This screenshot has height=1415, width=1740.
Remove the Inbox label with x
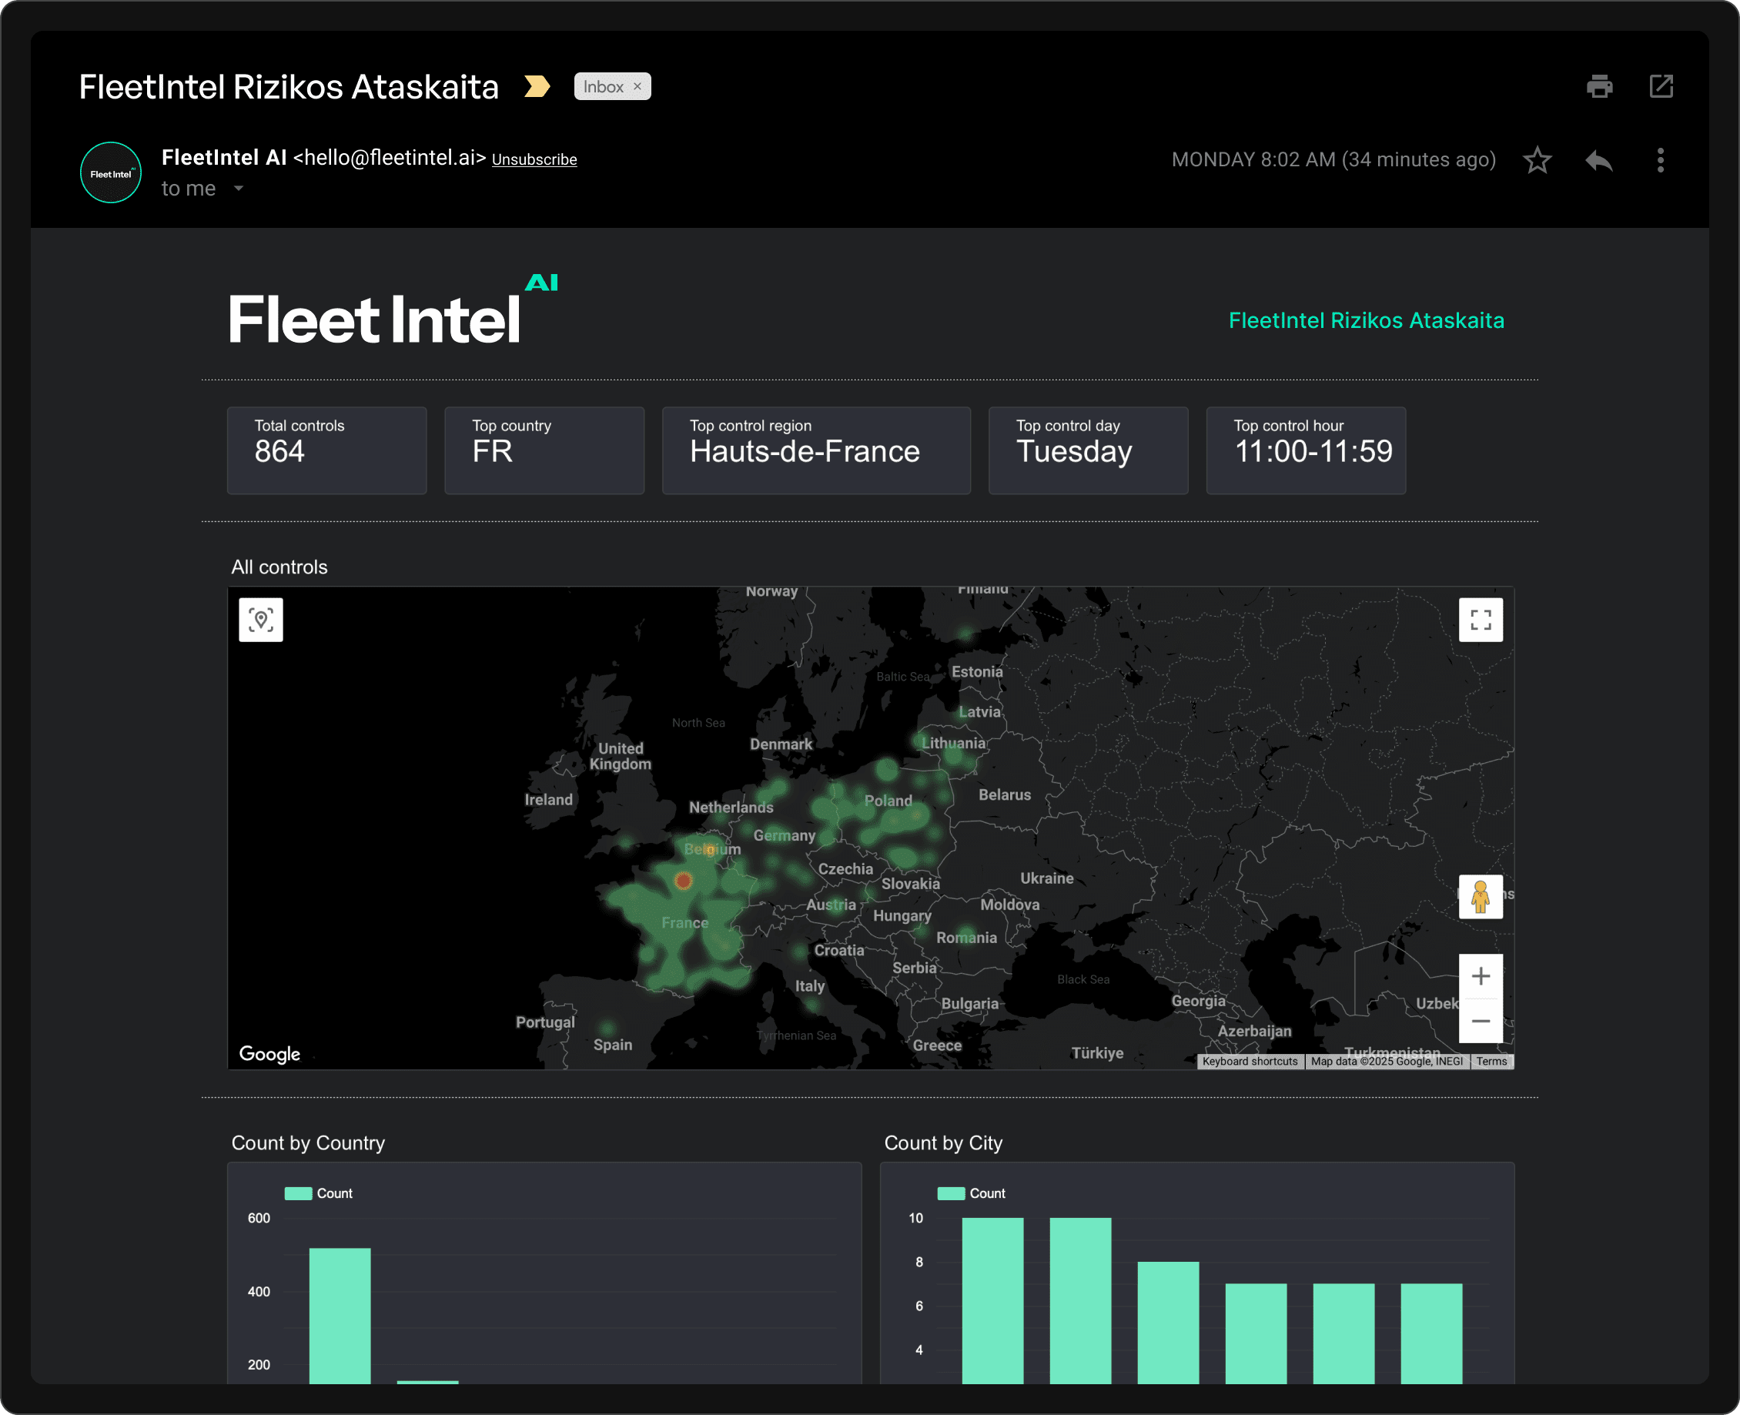coord(637,86)
